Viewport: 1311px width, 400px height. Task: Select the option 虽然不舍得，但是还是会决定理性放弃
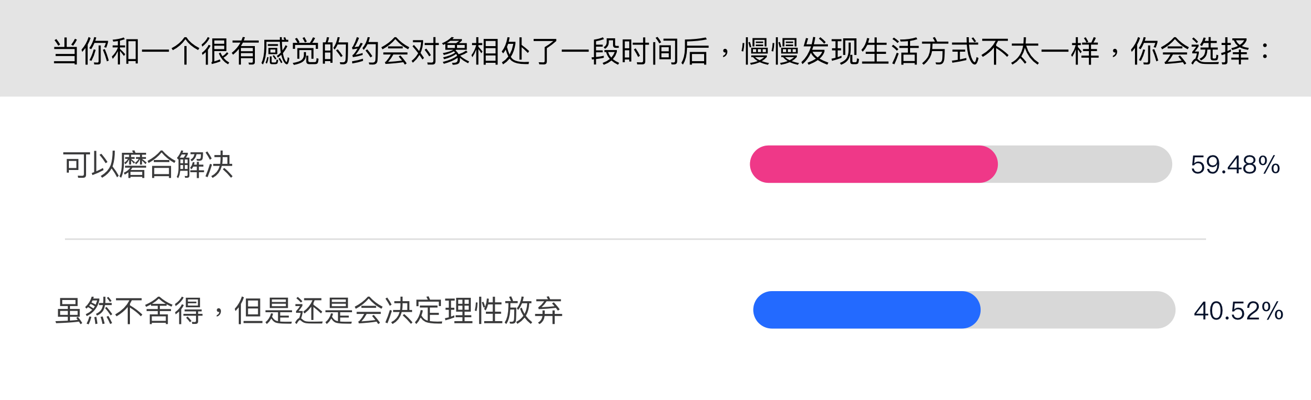tap(309, 311)
